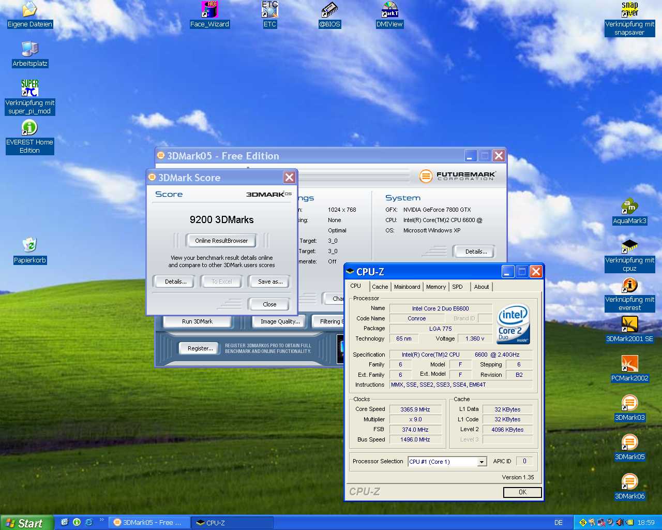
Task: Click the Futuremark Corporation logo
Action: coord(458,176)
